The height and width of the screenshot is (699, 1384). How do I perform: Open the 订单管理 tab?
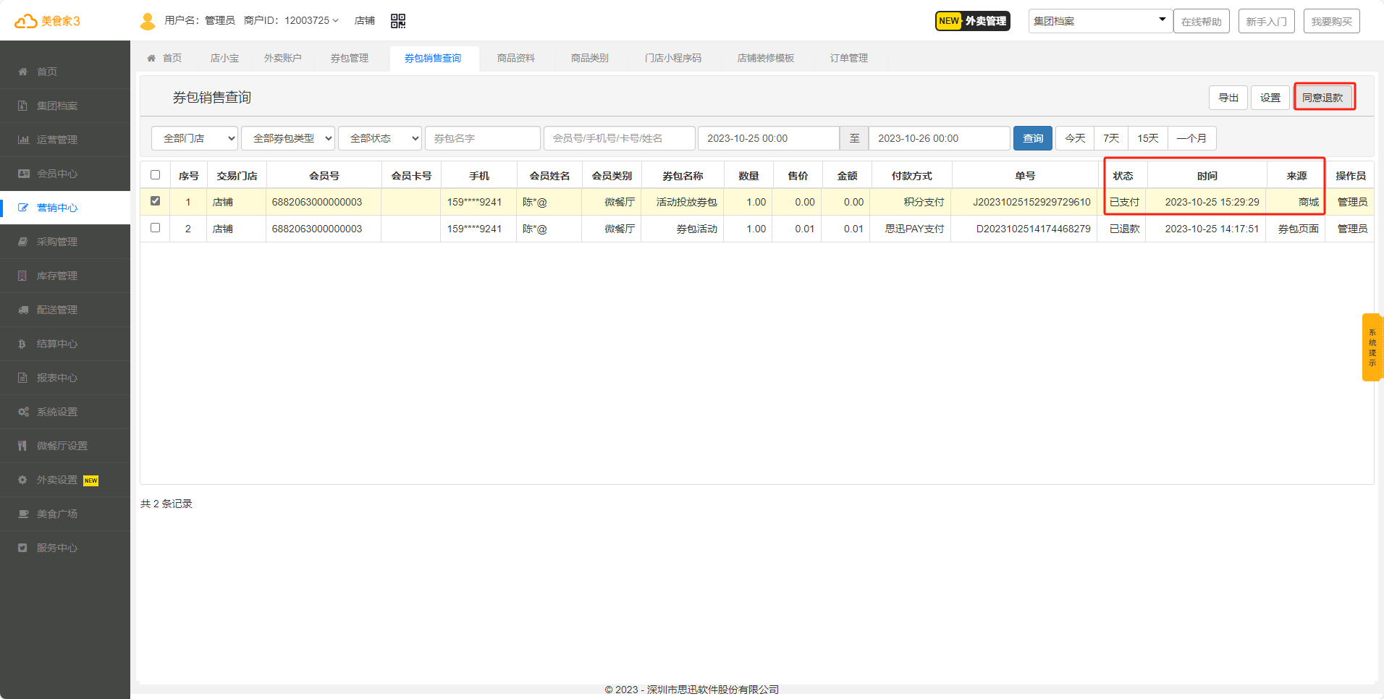[848, 58]
